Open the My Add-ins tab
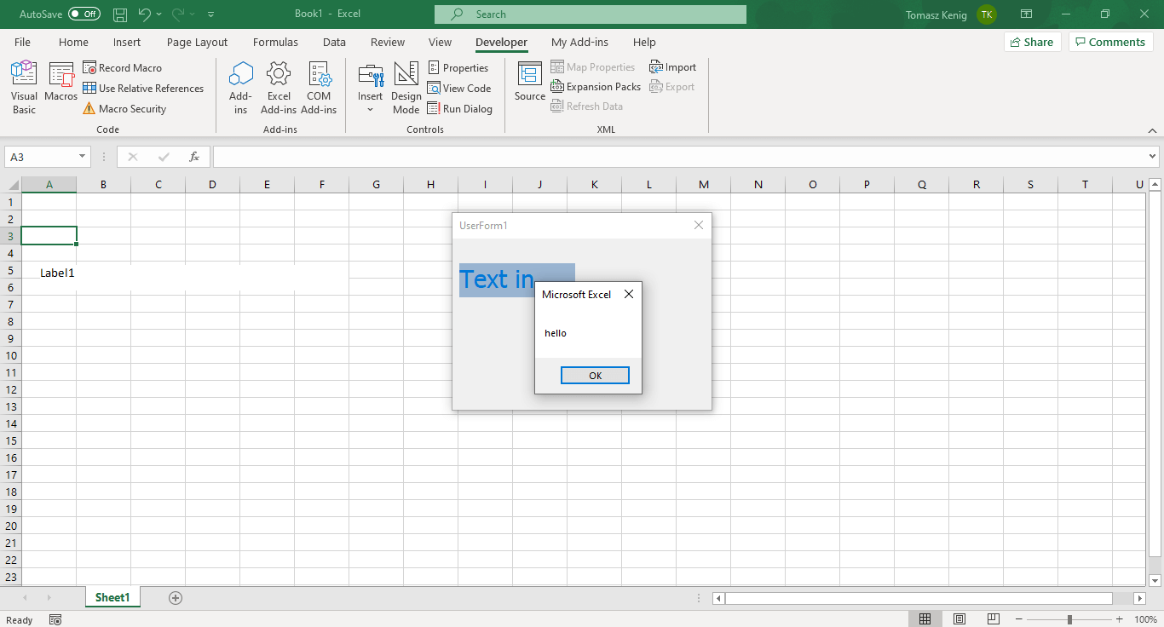The width and height of the screenshot is (1164, 627). [579, 42]
